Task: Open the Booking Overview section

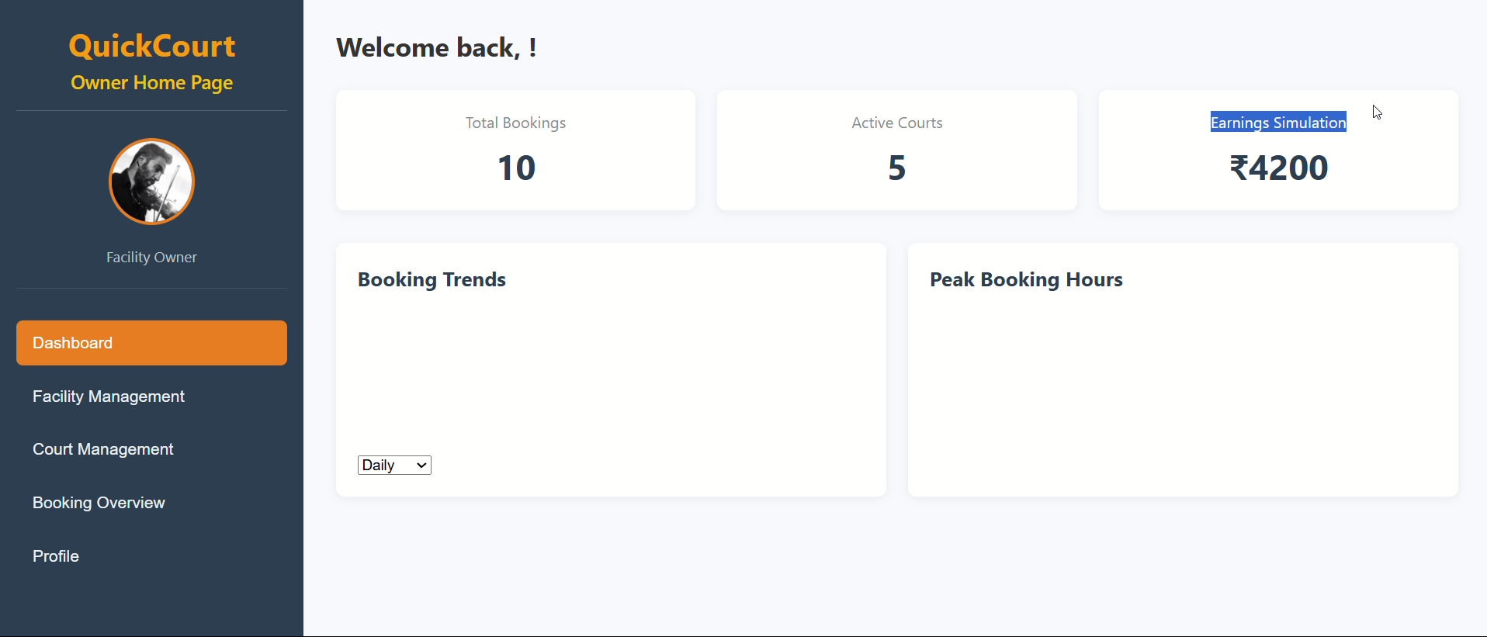Action: click(x=99, y=503)
